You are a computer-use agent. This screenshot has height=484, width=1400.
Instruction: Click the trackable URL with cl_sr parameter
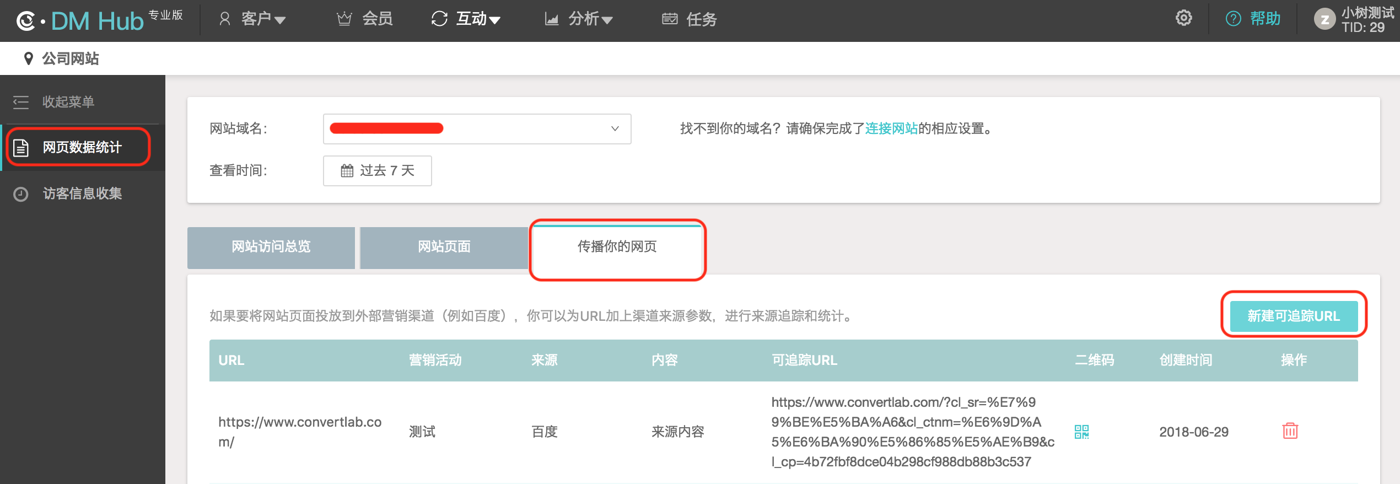pyautogui.click(x=913, y=432)
